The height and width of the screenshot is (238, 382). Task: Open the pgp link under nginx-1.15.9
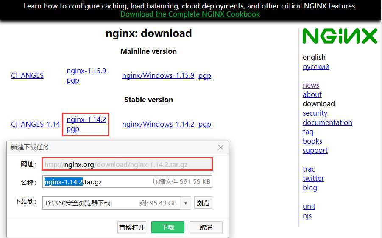pyautogui.click(x=73, y=80)
